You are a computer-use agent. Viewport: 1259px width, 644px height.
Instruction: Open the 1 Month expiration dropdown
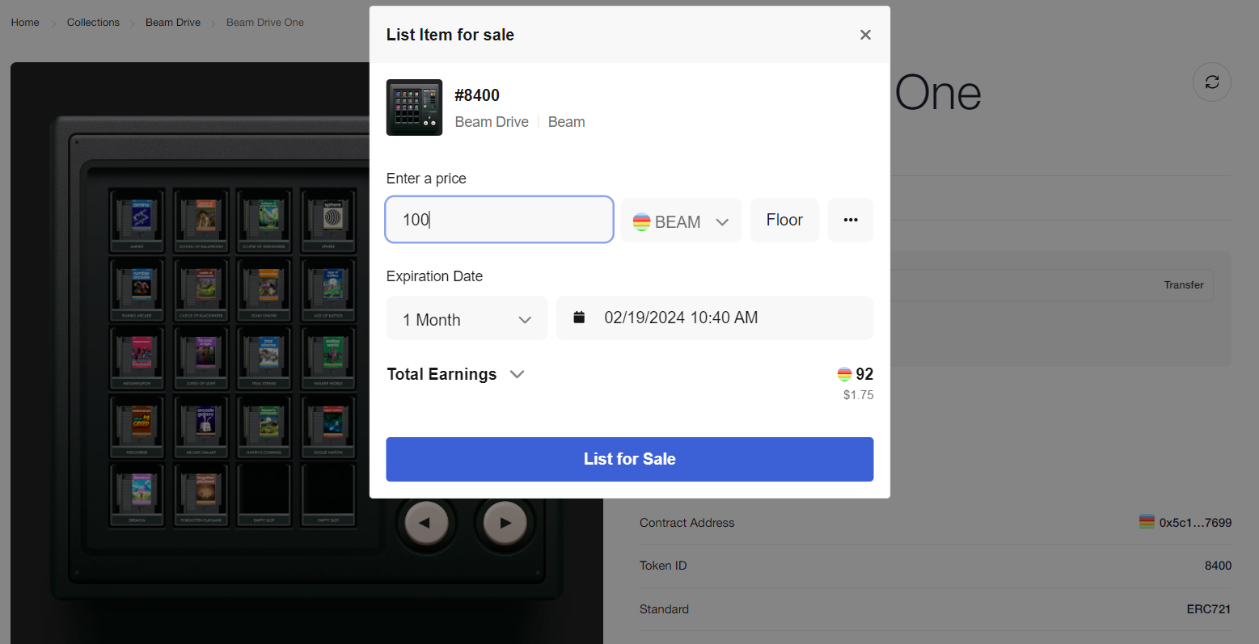(467, 318)
